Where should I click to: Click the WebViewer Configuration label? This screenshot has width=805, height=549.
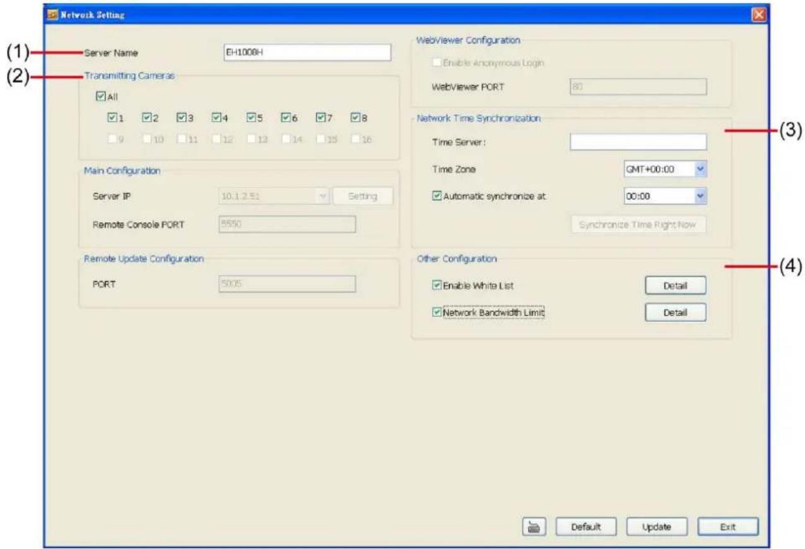pyautogui.click(x=469, y=40)
